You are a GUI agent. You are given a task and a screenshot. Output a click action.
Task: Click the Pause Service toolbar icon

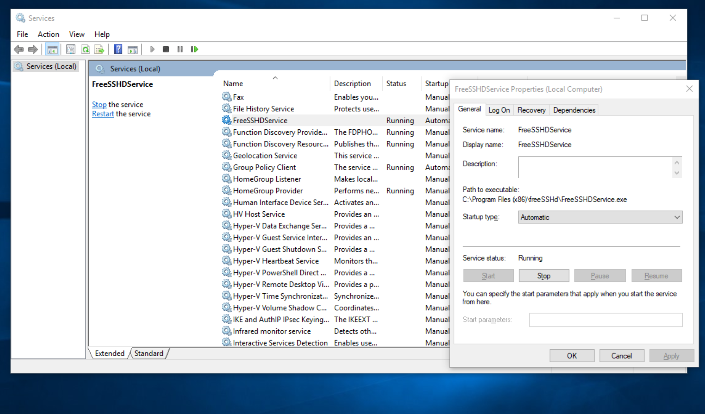click(180, 49)
